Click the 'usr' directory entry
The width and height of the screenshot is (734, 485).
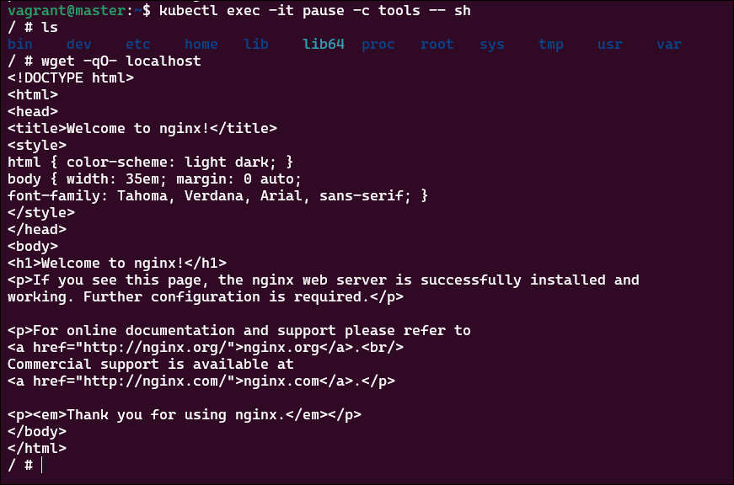(610, 44)
